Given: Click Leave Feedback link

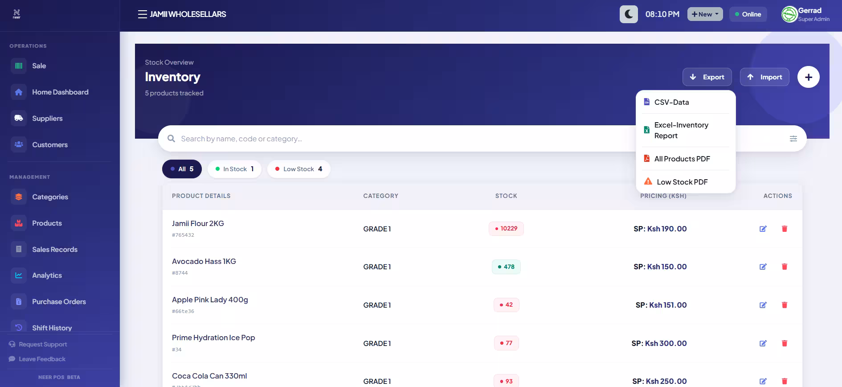Looking at the screenshot, I should click(x=37, y=359).
